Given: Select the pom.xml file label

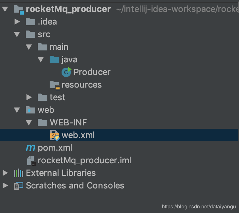Looking at the screenshot, I should (x=55, y=148).
